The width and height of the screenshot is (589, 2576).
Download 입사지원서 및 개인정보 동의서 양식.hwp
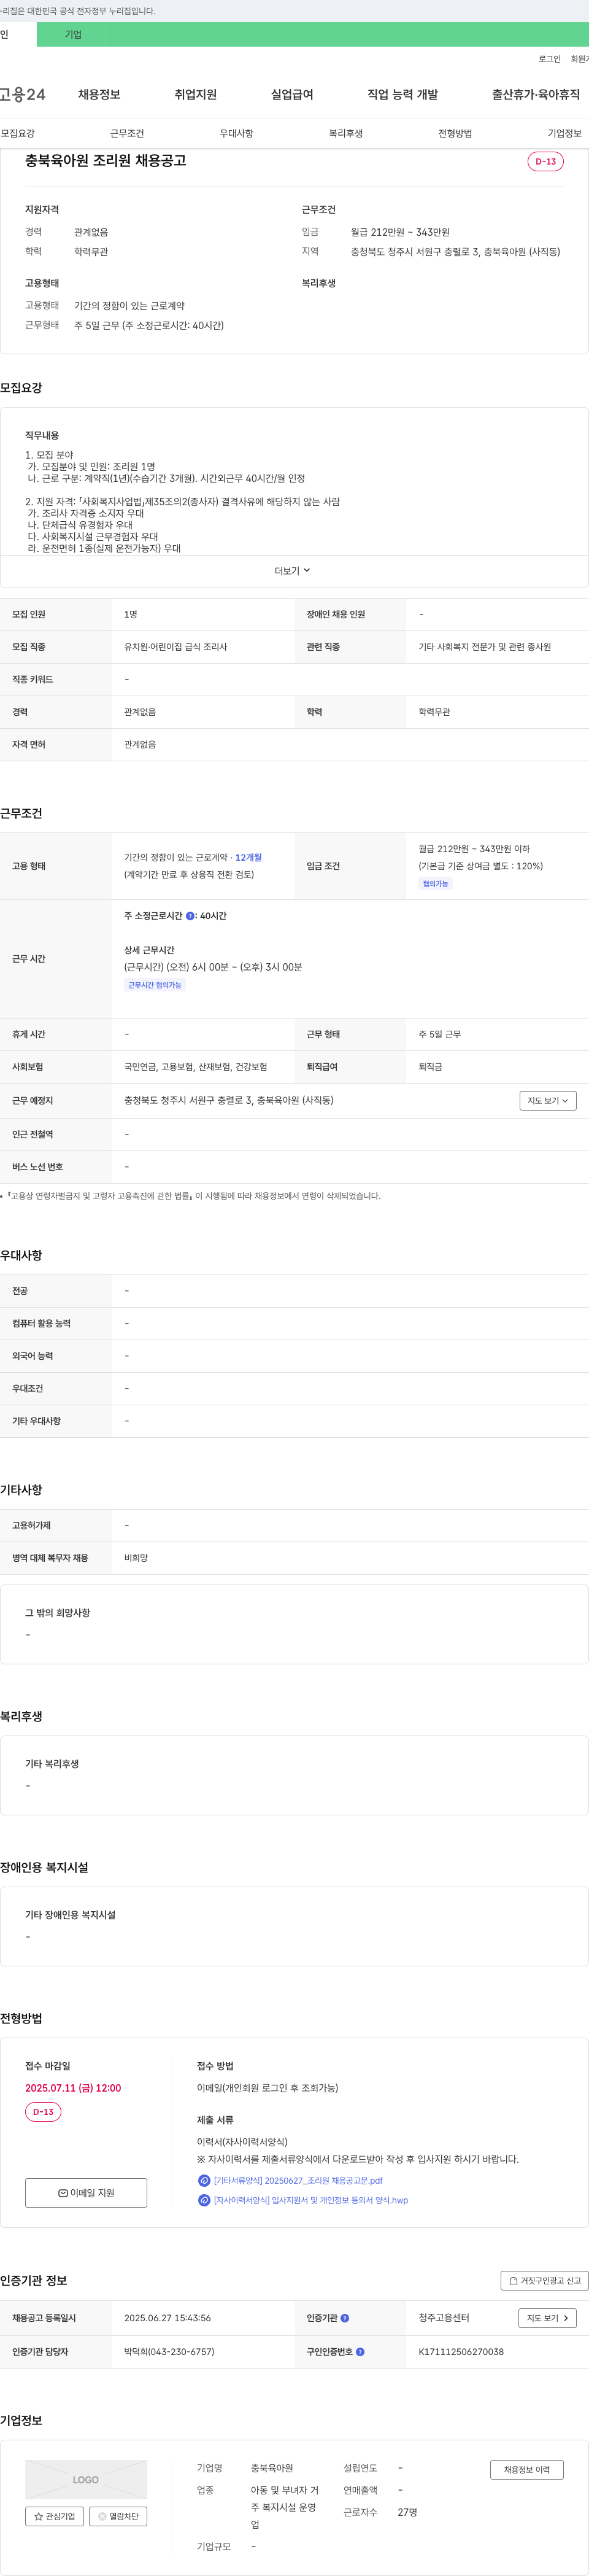[x=311, y=2200]
